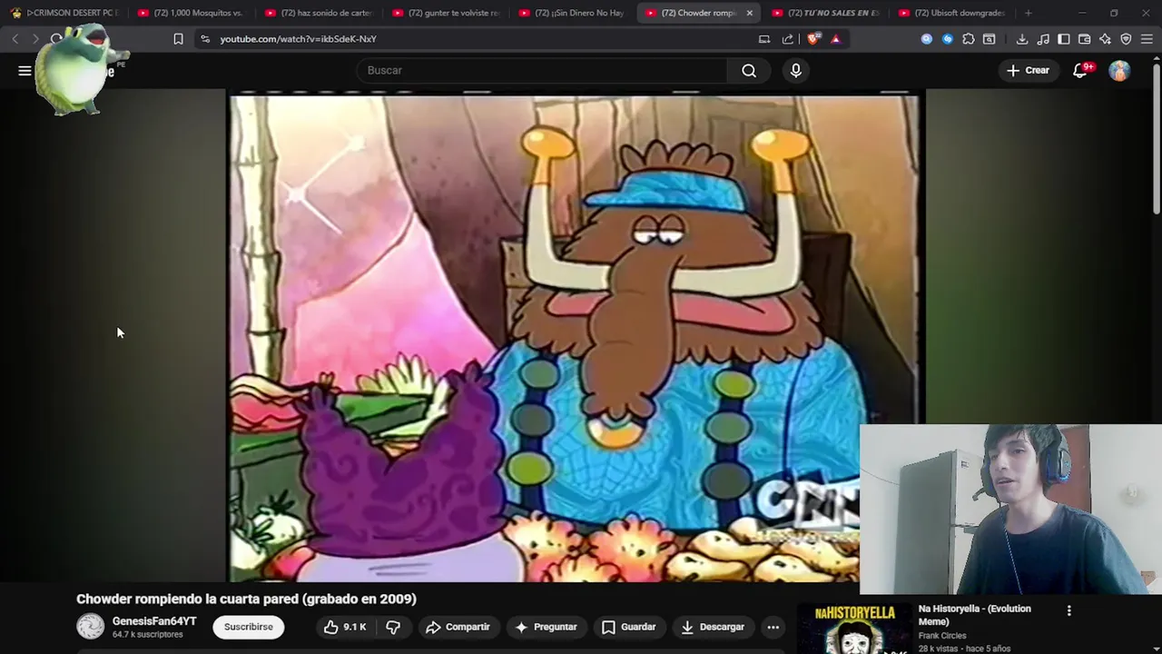Start a search with the magnifier button
1162x654 pixels.
tap(749, 70)
